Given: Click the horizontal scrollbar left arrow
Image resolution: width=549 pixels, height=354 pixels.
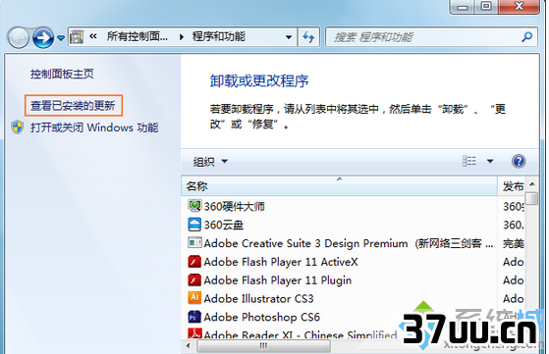Looking at the screenshot, I should point(189,346).
